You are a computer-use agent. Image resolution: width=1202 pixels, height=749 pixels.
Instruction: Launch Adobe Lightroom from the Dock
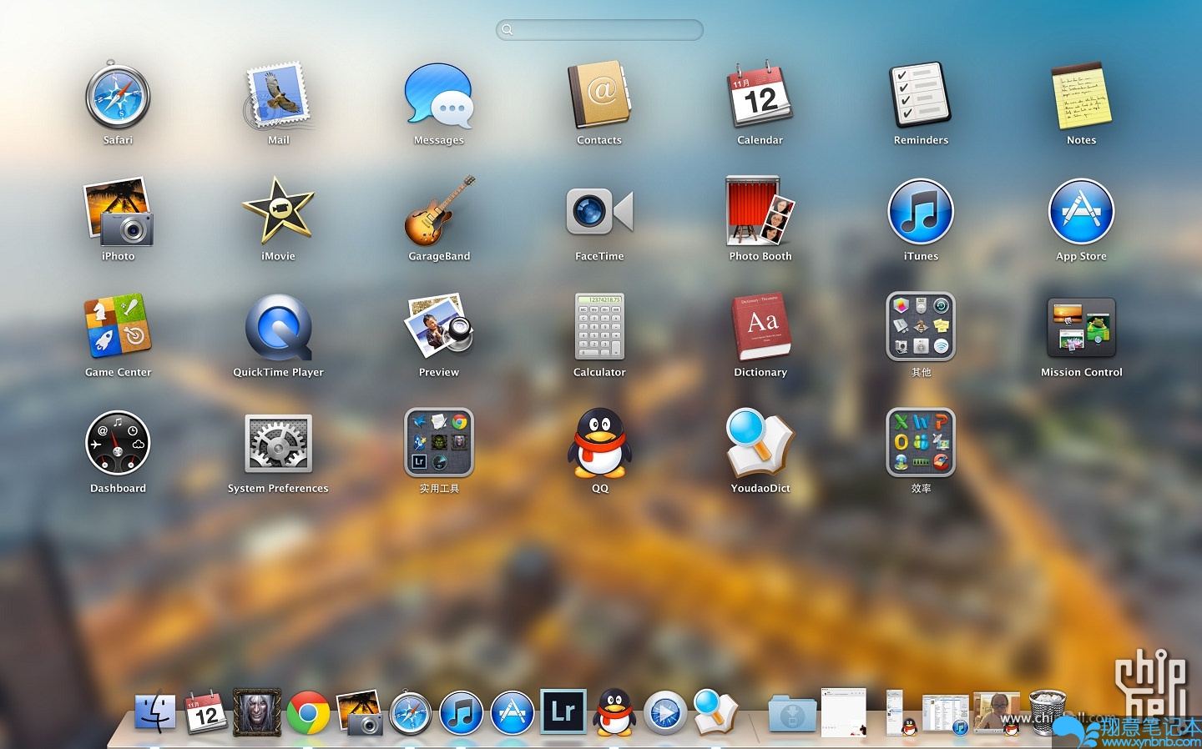[x=563, y=711]
